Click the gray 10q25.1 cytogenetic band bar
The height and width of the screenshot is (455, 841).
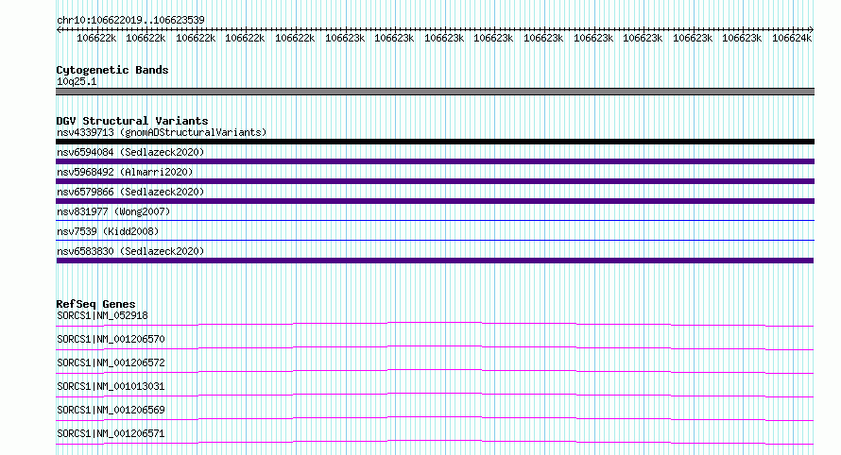(435, 92)
